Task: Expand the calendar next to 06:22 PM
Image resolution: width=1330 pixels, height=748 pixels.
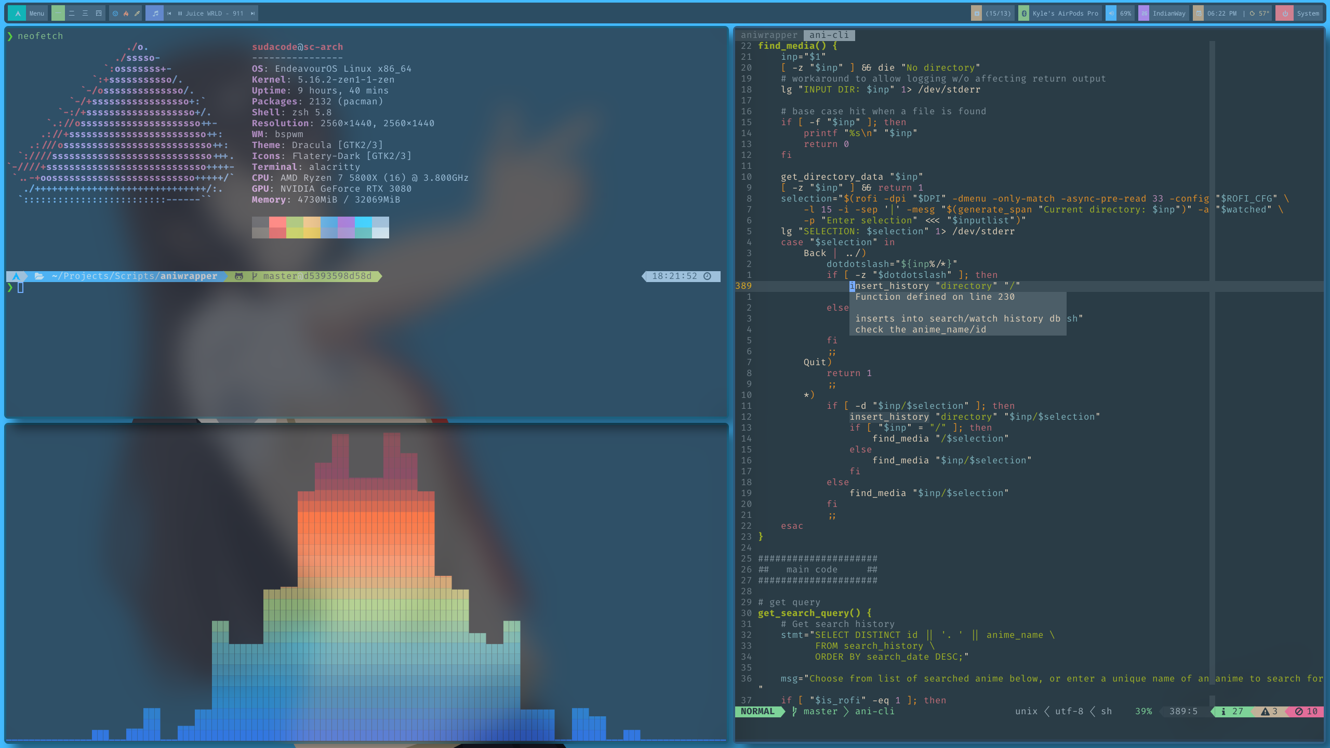Action: [x=1198, y=14]
